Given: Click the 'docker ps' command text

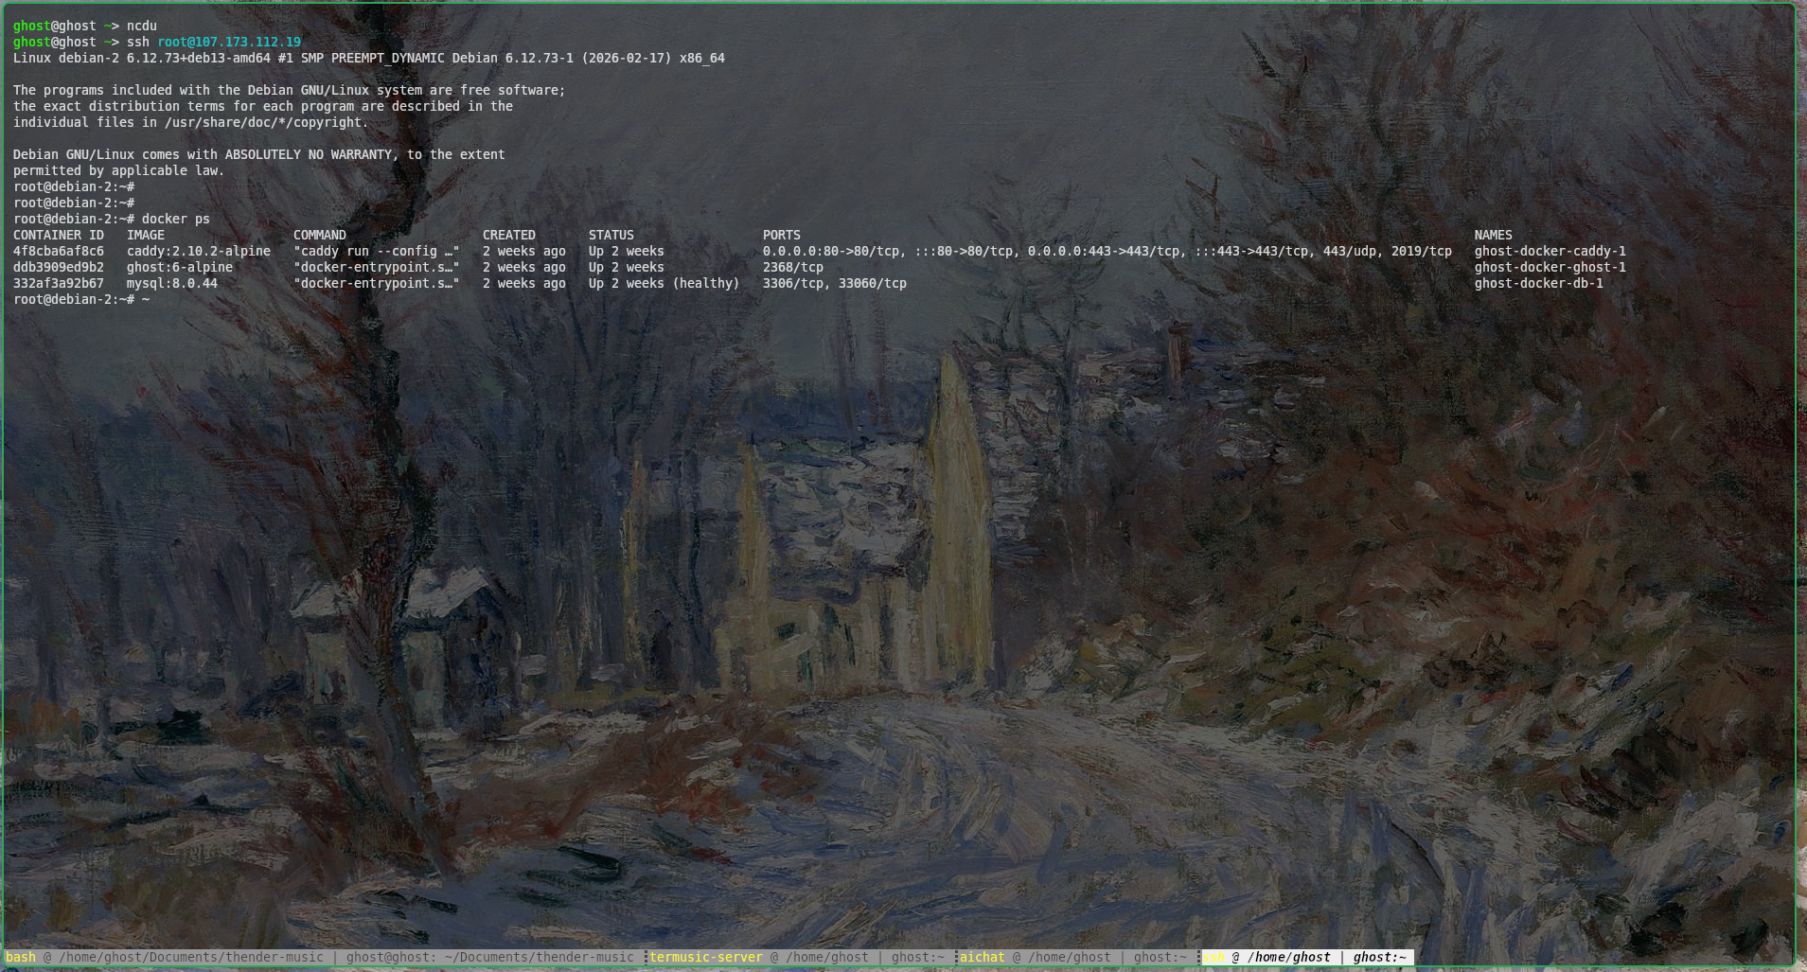Looking at the screenshot, I should [x=176, y=219].
